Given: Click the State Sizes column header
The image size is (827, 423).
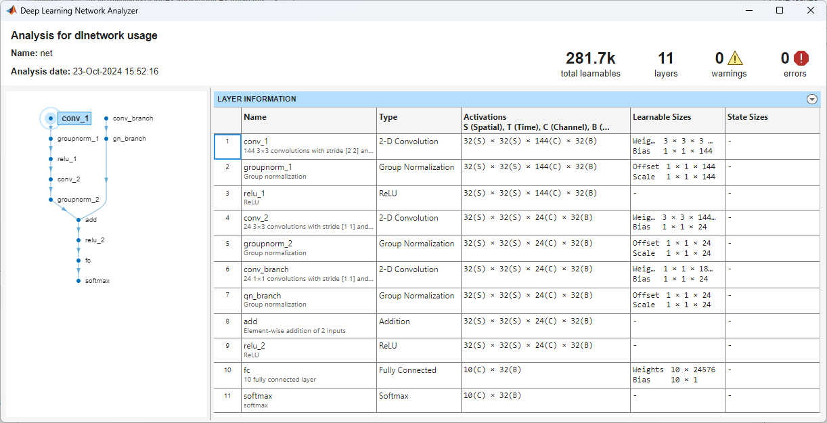Looking at the screenshot, I should (772, 120).
